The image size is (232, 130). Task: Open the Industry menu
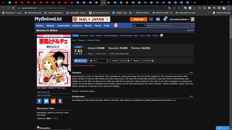pyautogui.click(x=77, y=25)
